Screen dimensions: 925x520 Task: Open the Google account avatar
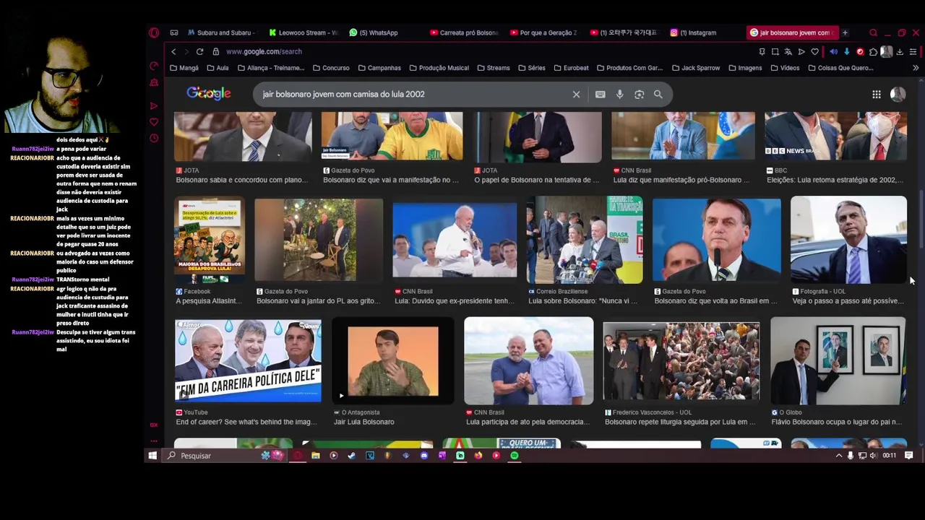(x=898, y=95)
